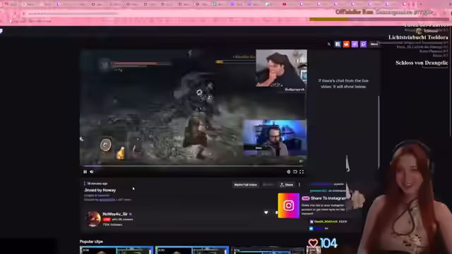Copy the clip link with the purple copy icon

(364, 44)
